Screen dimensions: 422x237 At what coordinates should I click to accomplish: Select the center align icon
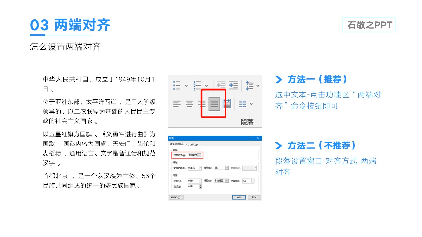[x=189, y=104]
